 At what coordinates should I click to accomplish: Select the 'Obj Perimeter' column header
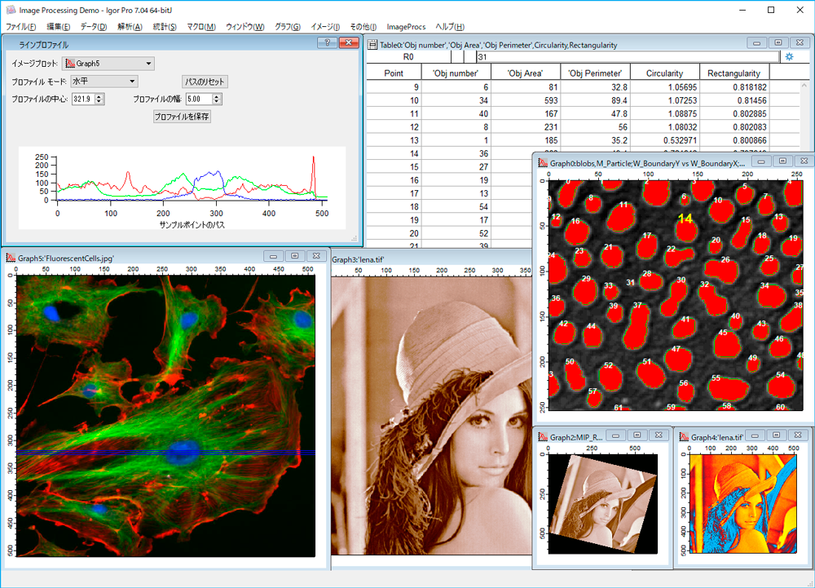point(595,73)
